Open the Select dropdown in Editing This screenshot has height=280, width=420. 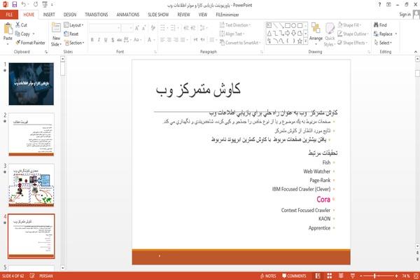(383, 43)
